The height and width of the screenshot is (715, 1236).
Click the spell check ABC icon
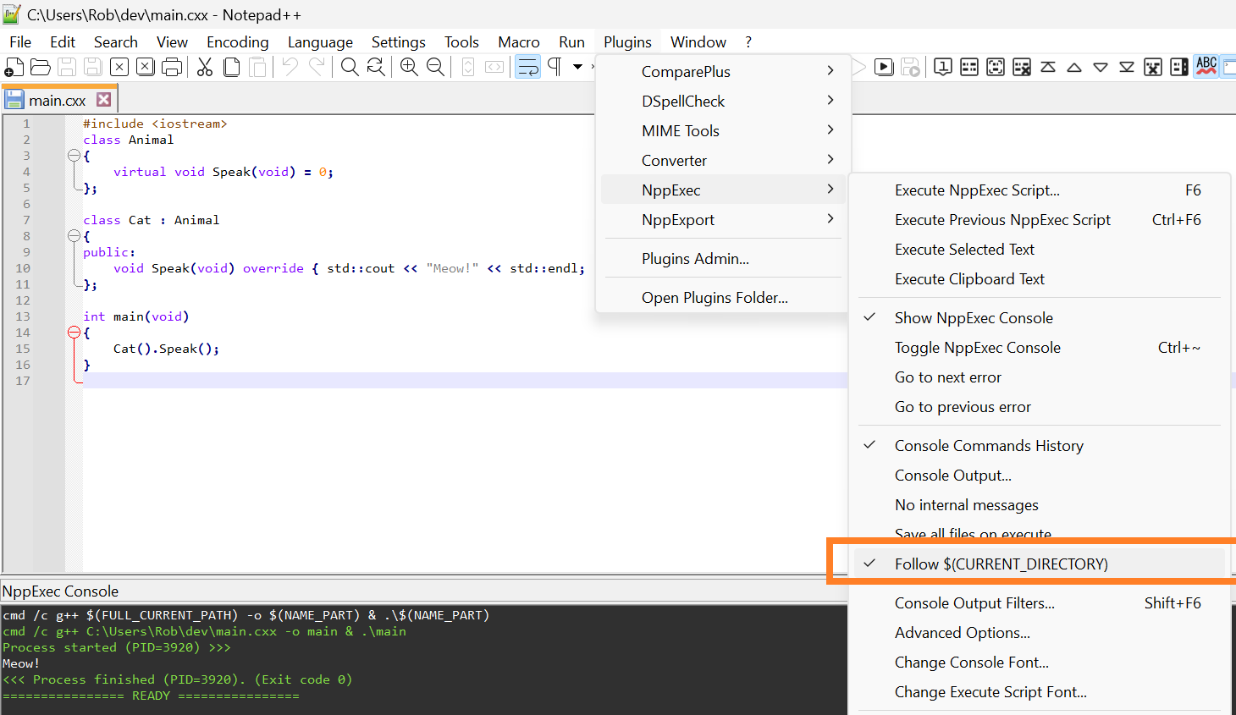tap(1206, 67)
